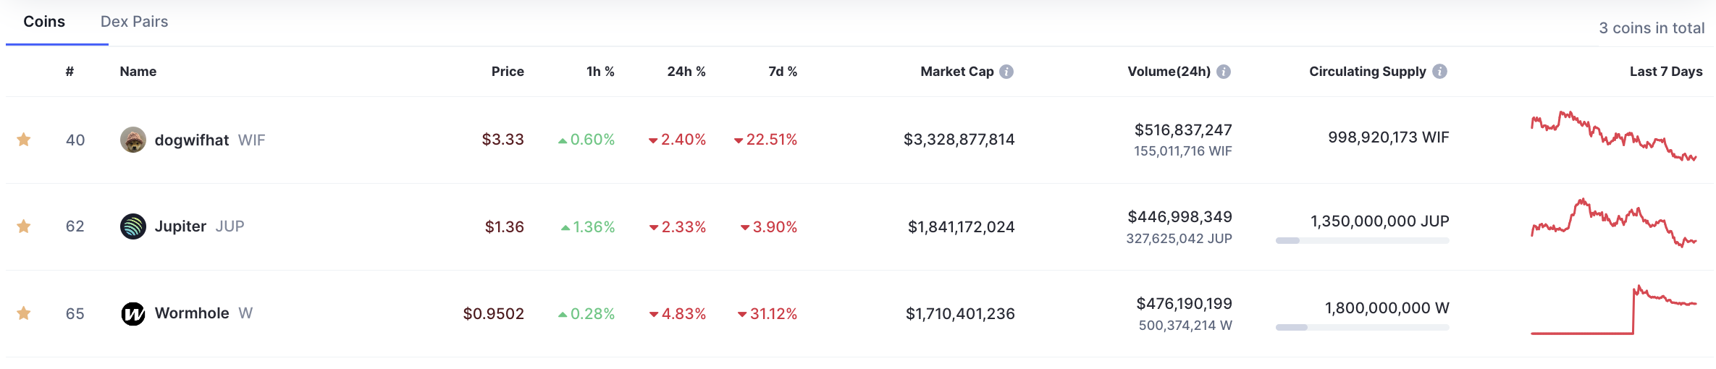The image size is (1716, 369).
Task: Open the Jupiter coin page
Action: [180, 226]
